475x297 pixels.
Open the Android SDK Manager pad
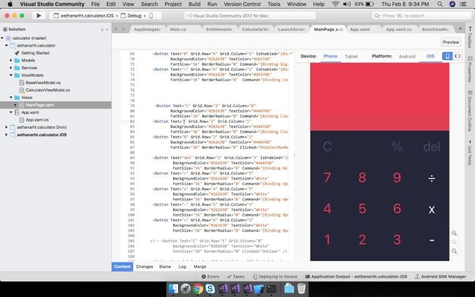coord(440,277)
